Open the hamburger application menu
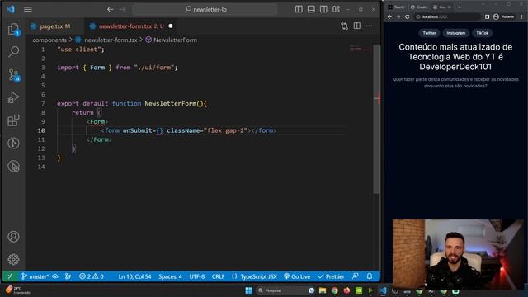This screenshot has width=528, height=297. (28, 9)
